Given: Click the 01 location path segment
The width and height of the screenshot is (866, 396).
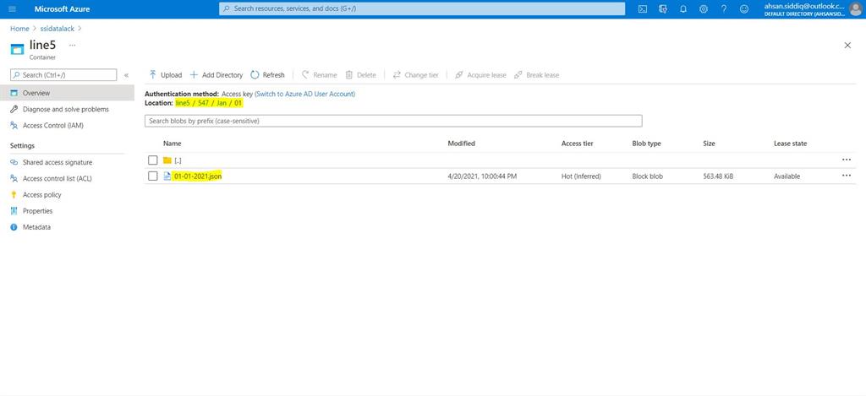Looking at the screenshot, I should [x=238, y=102].
